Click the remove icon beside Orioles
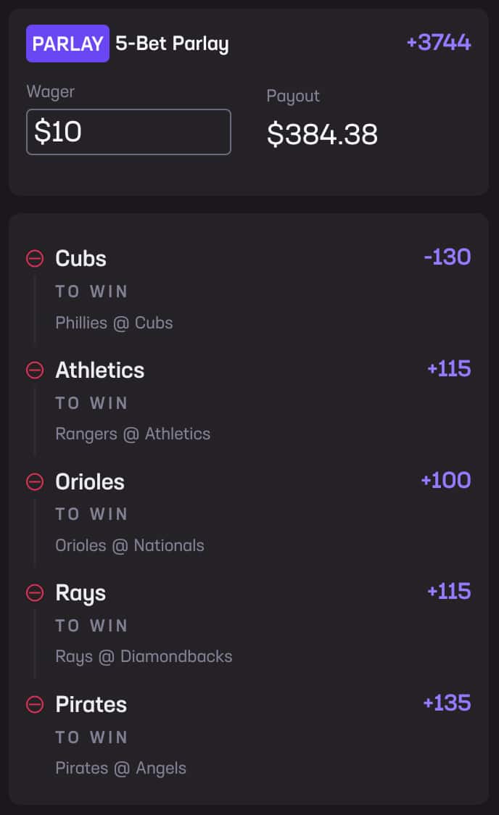The height and width of the screenshot is (815, 499). (x=35, y=481)
